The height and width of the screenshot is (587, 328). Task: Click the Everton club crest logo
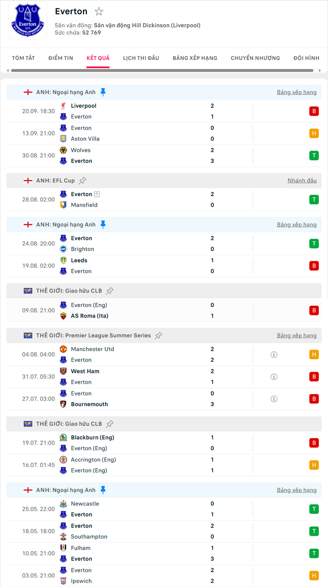(28, 21)
